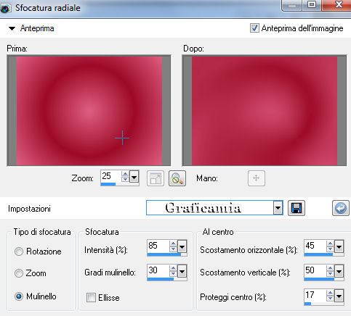Screen dimensions: 351x316
Task: Select the Mulinello radio button
Action: [x=19, y=296]
